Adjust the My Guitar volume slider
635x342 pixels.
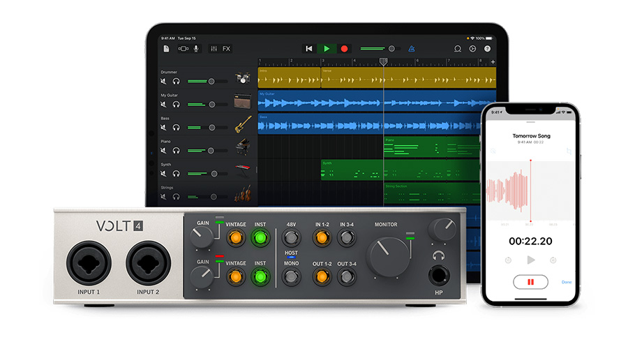pyautogui.click(x=207, y=105)
